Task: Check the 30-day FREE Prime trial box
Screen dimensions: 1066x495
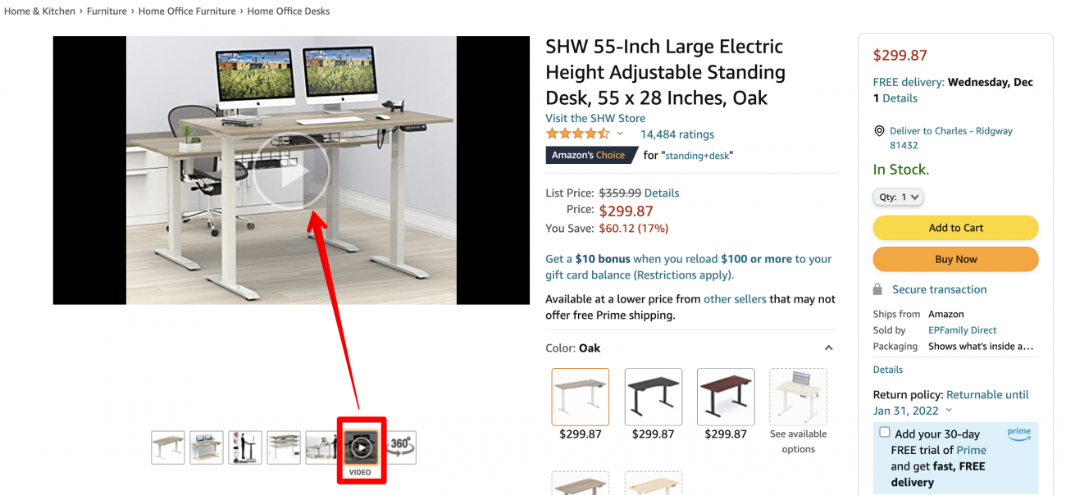Action: pos(884,432)
